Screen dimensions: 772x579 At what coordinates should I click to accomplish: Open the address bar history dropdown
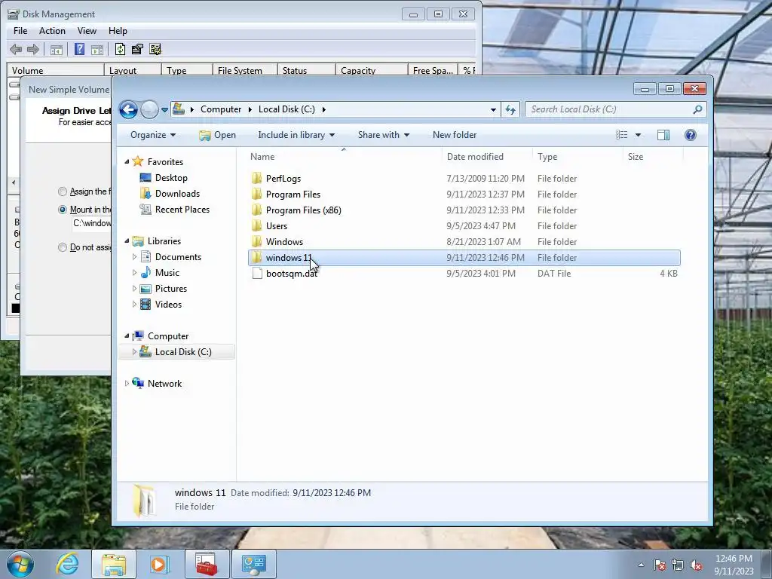point(493,110)
